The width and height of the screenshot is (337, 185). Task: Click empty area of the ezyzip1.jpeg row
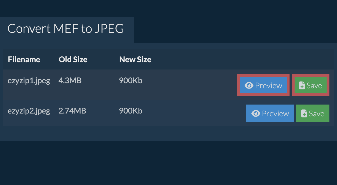point(191,85)
